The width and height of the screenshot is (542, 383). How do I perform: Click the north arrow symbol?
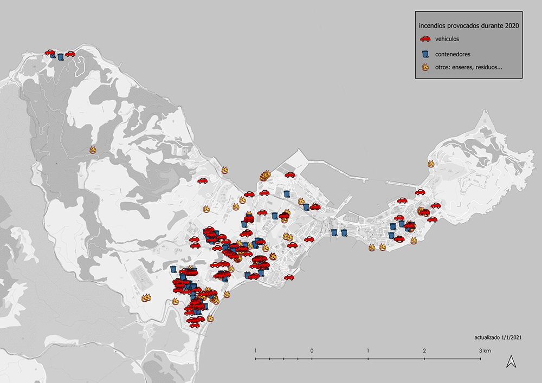point(511,361)
